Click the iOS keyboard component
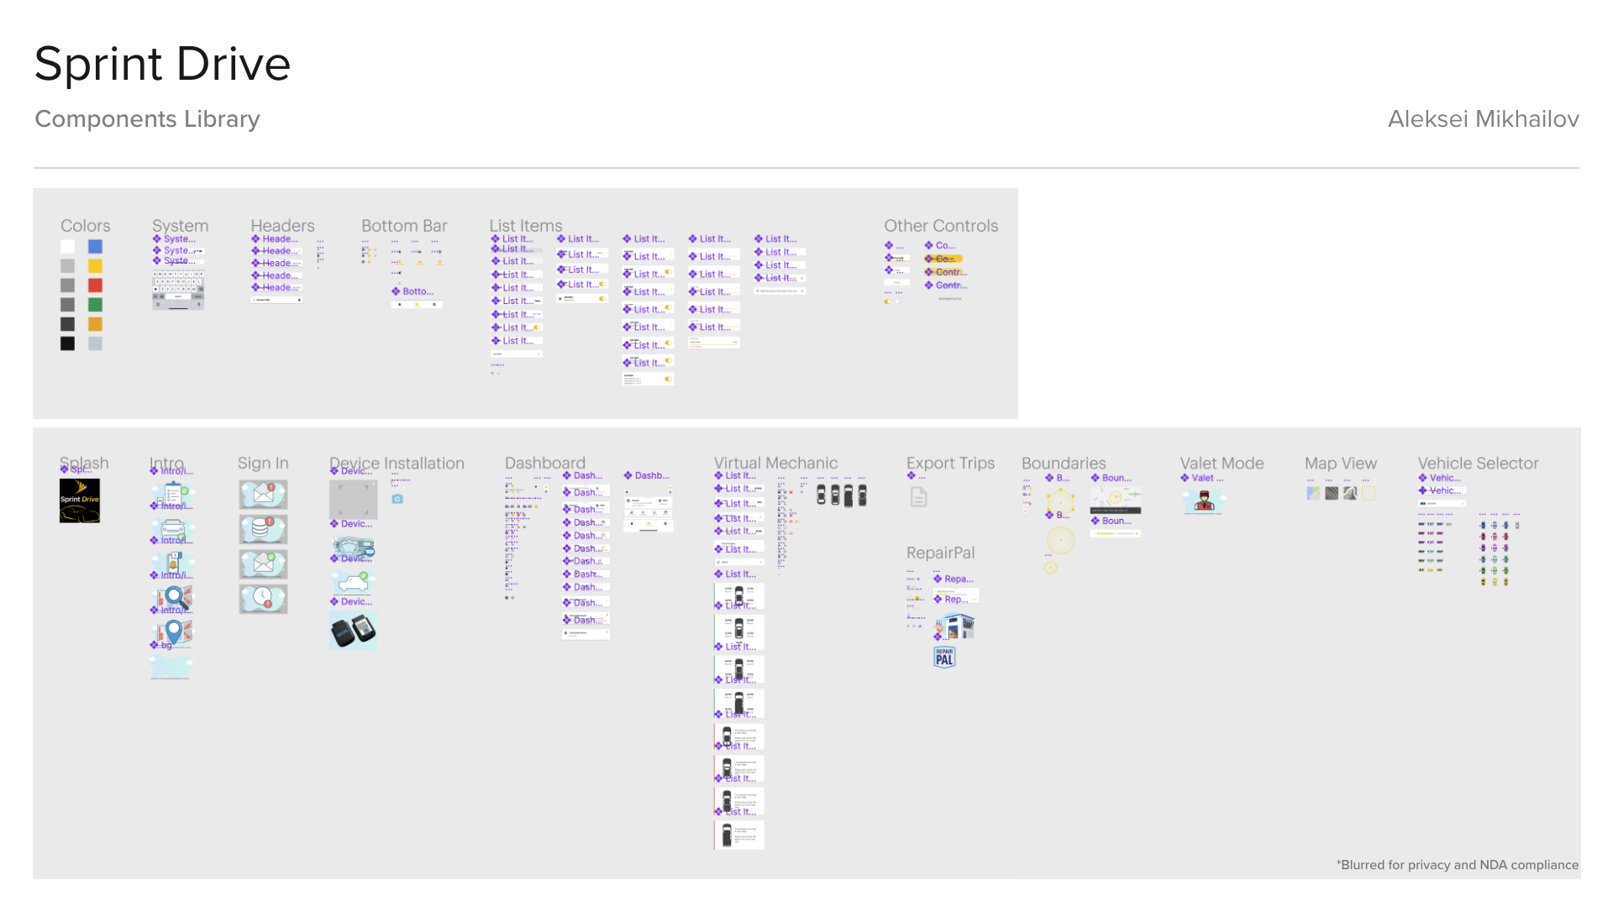Screen dimensions: 1613x907 coord(177,290)
